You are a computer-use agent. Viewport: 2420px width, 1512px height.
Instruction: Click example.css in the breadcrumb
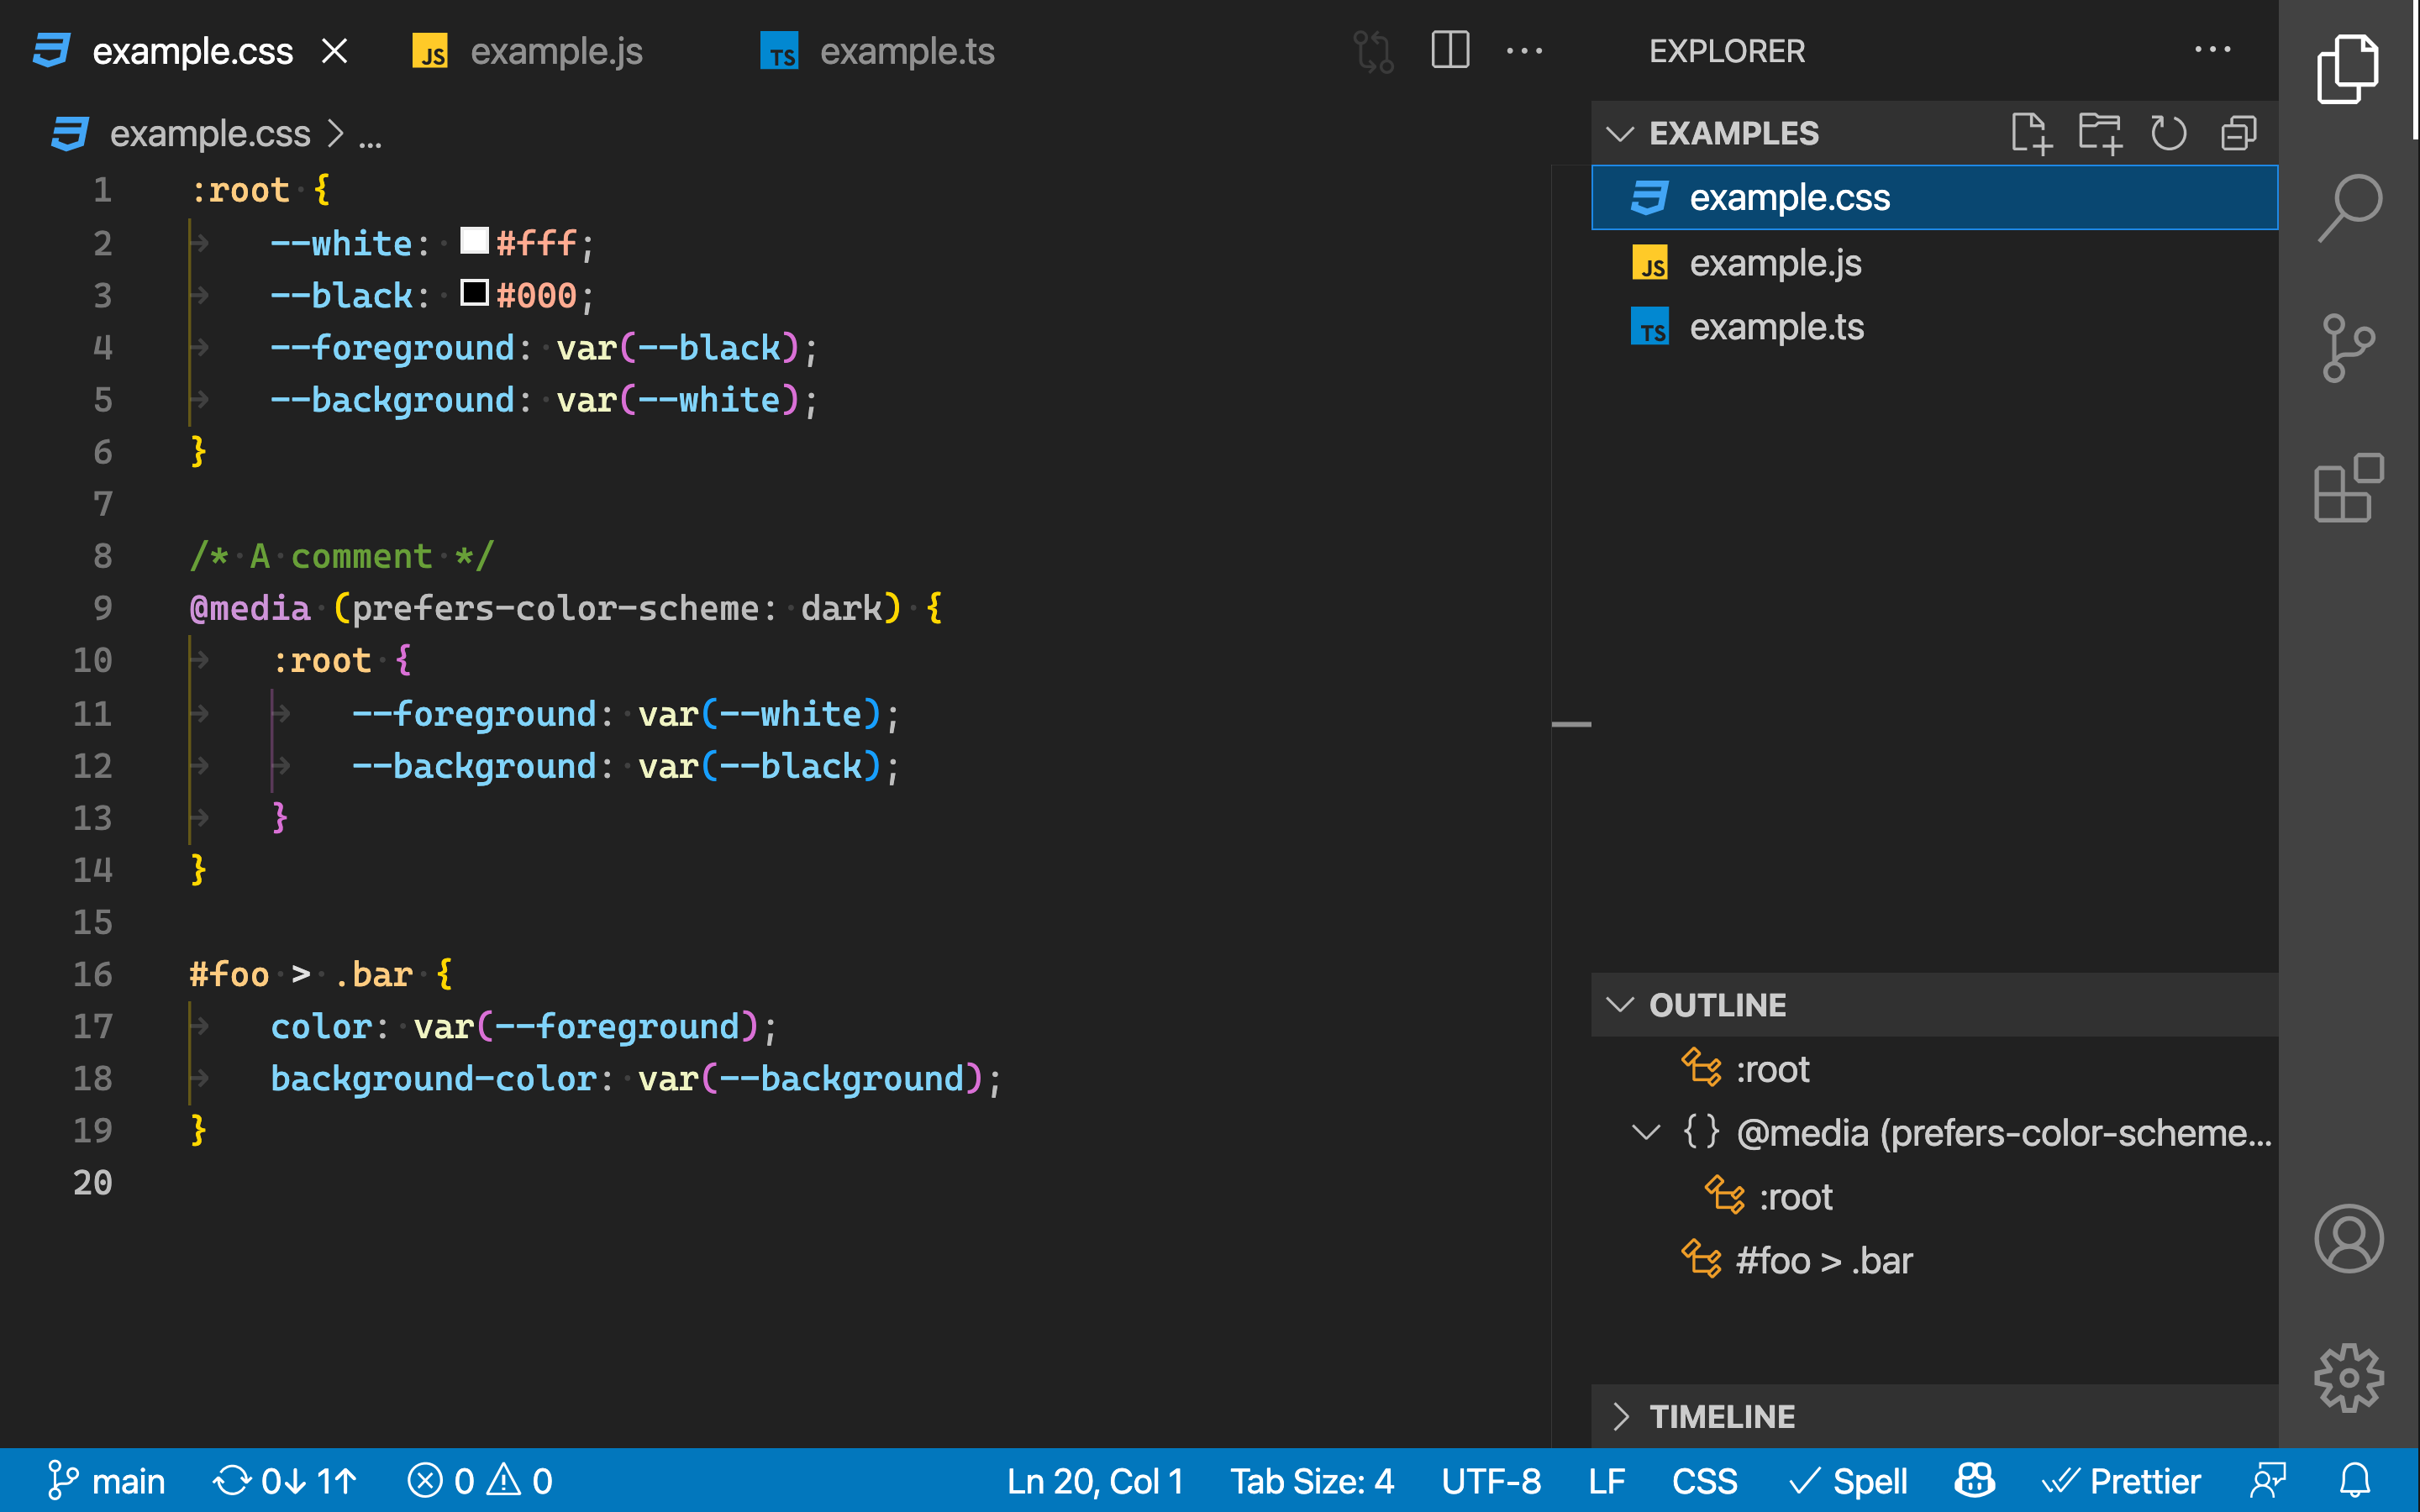(x=210, y=133)
